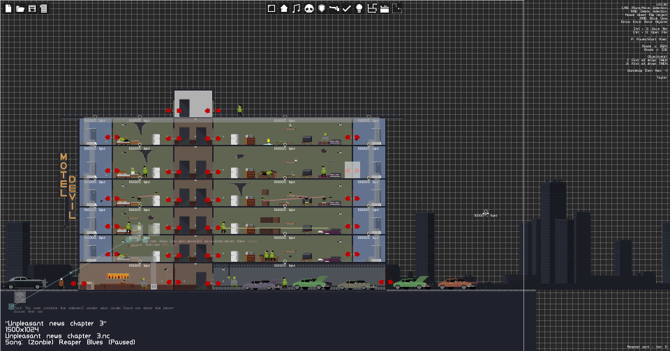Screen dimensions: 670x351
Task: Select the rooftop stairwell door
Action: click(x=184, y=108)
